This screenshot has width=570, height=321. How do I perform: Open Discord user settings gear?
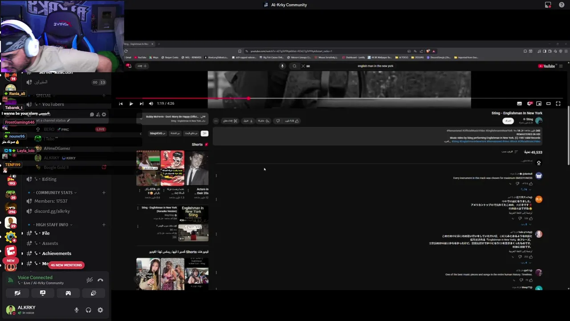[x=100, y=310]
